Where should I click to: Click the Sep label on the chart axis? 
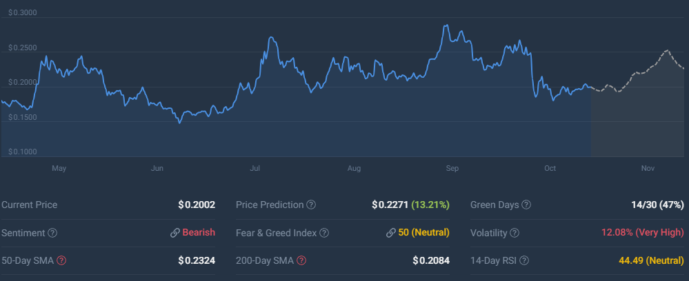pos(452,168)
